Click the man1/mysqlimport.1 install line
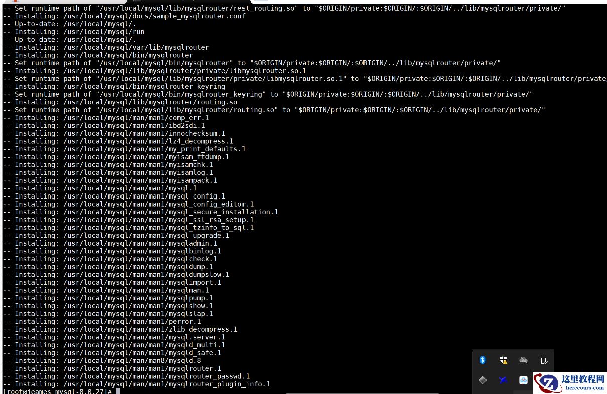This screenshot has width=607, height=394. (x=112, y=282)
